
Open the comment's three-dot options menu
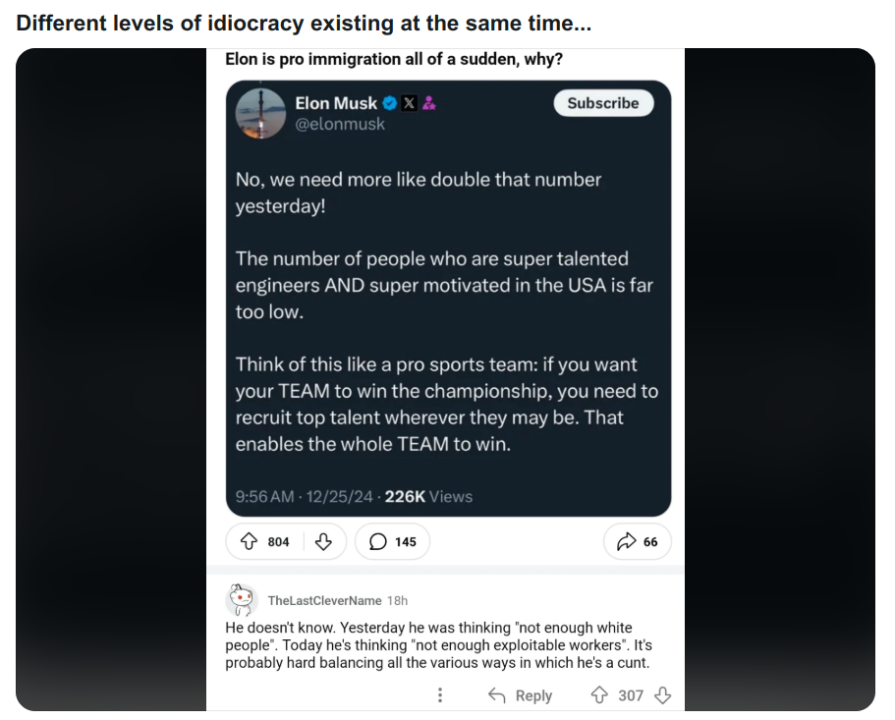(x=439, y=694)
